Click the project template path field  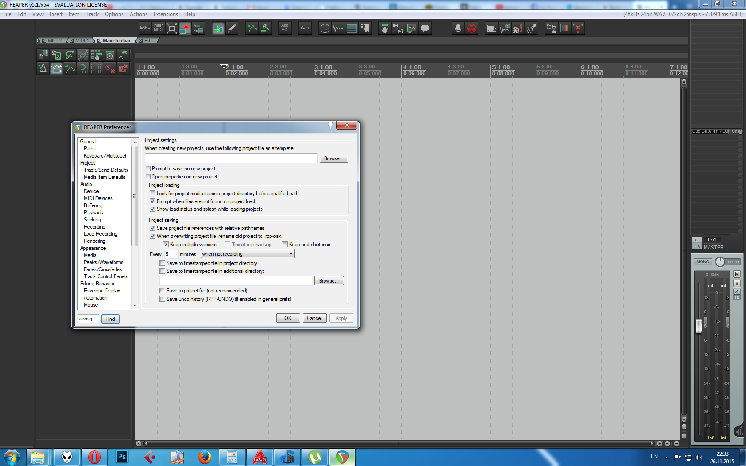[x=231, y=158]
